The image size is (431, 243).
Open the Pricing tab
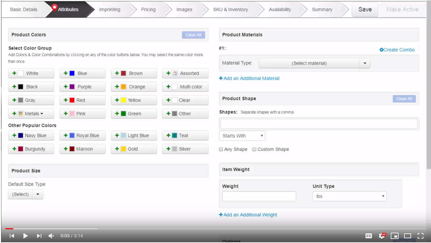click(x=148, y=9)
